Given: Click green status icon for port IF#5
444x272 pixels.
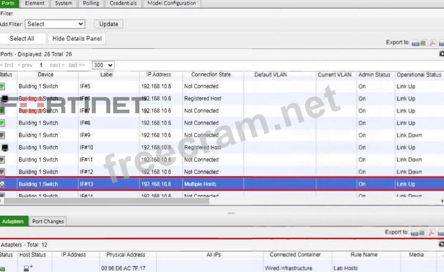Looking at the screenshot, I should pyautogui.click(x=2, y=86).
